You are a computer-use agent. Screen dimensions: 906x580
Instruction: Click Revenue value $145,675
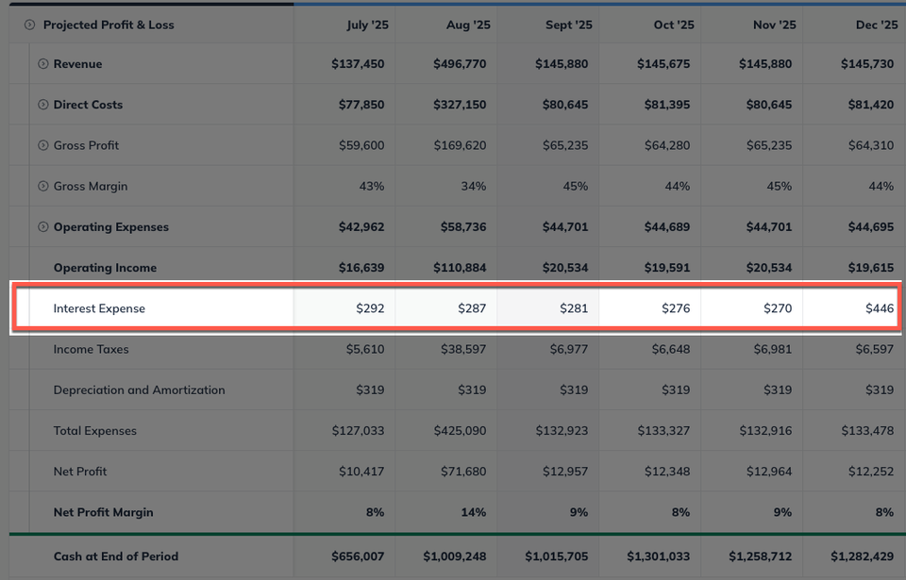(x=663, y=64)
